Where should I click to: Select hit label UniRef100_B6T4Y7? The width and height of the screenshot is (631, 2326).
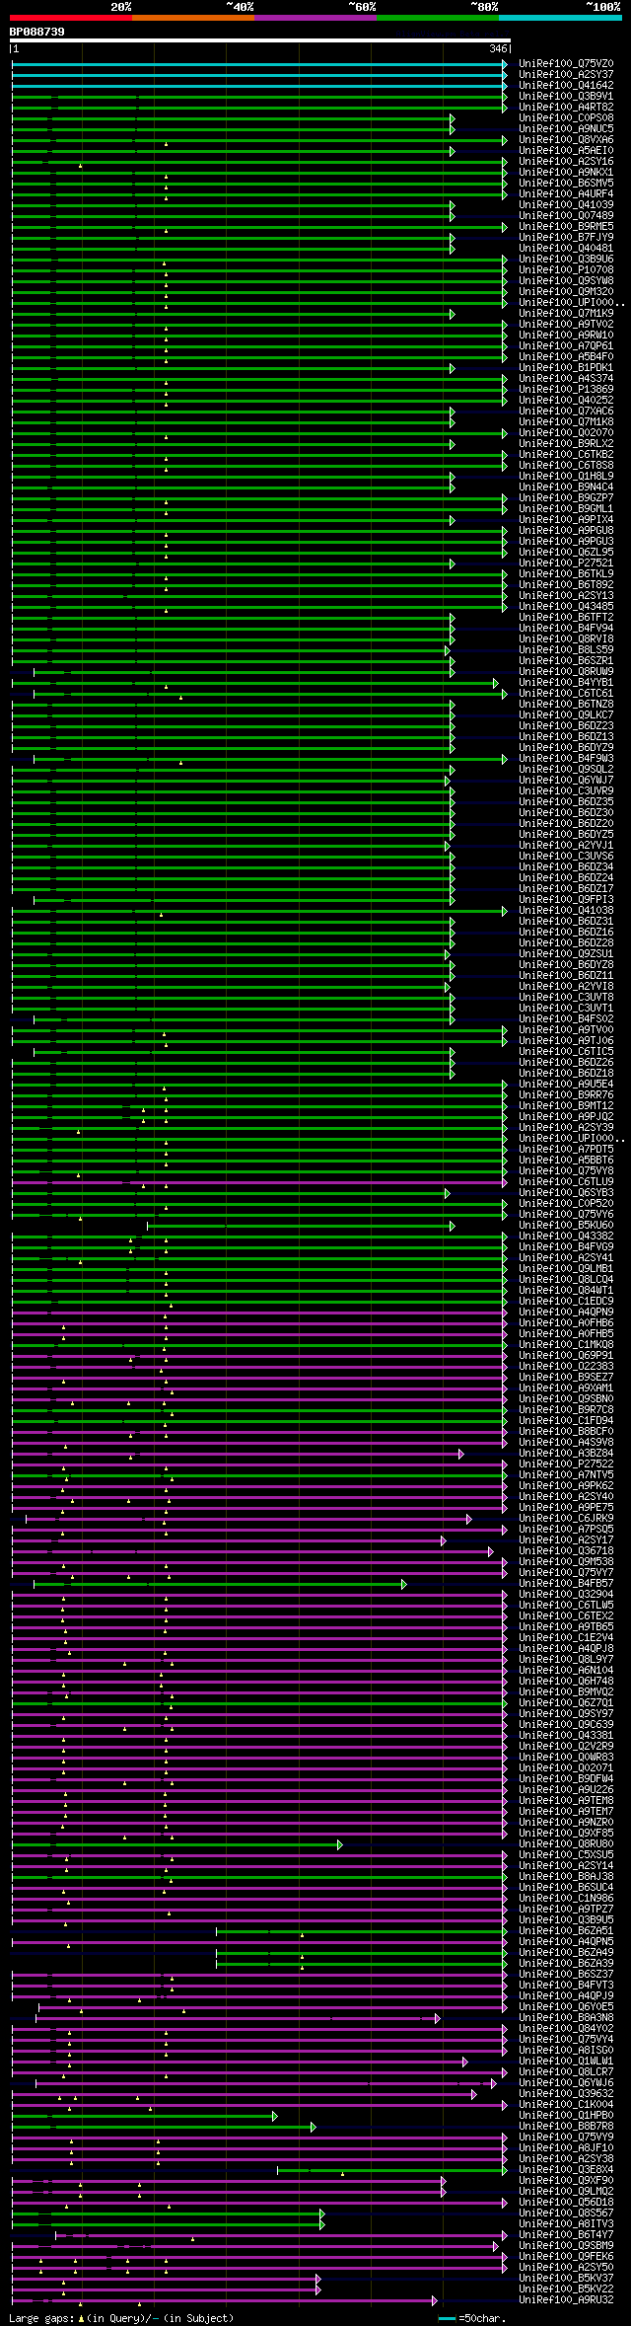coord(566,2235)
